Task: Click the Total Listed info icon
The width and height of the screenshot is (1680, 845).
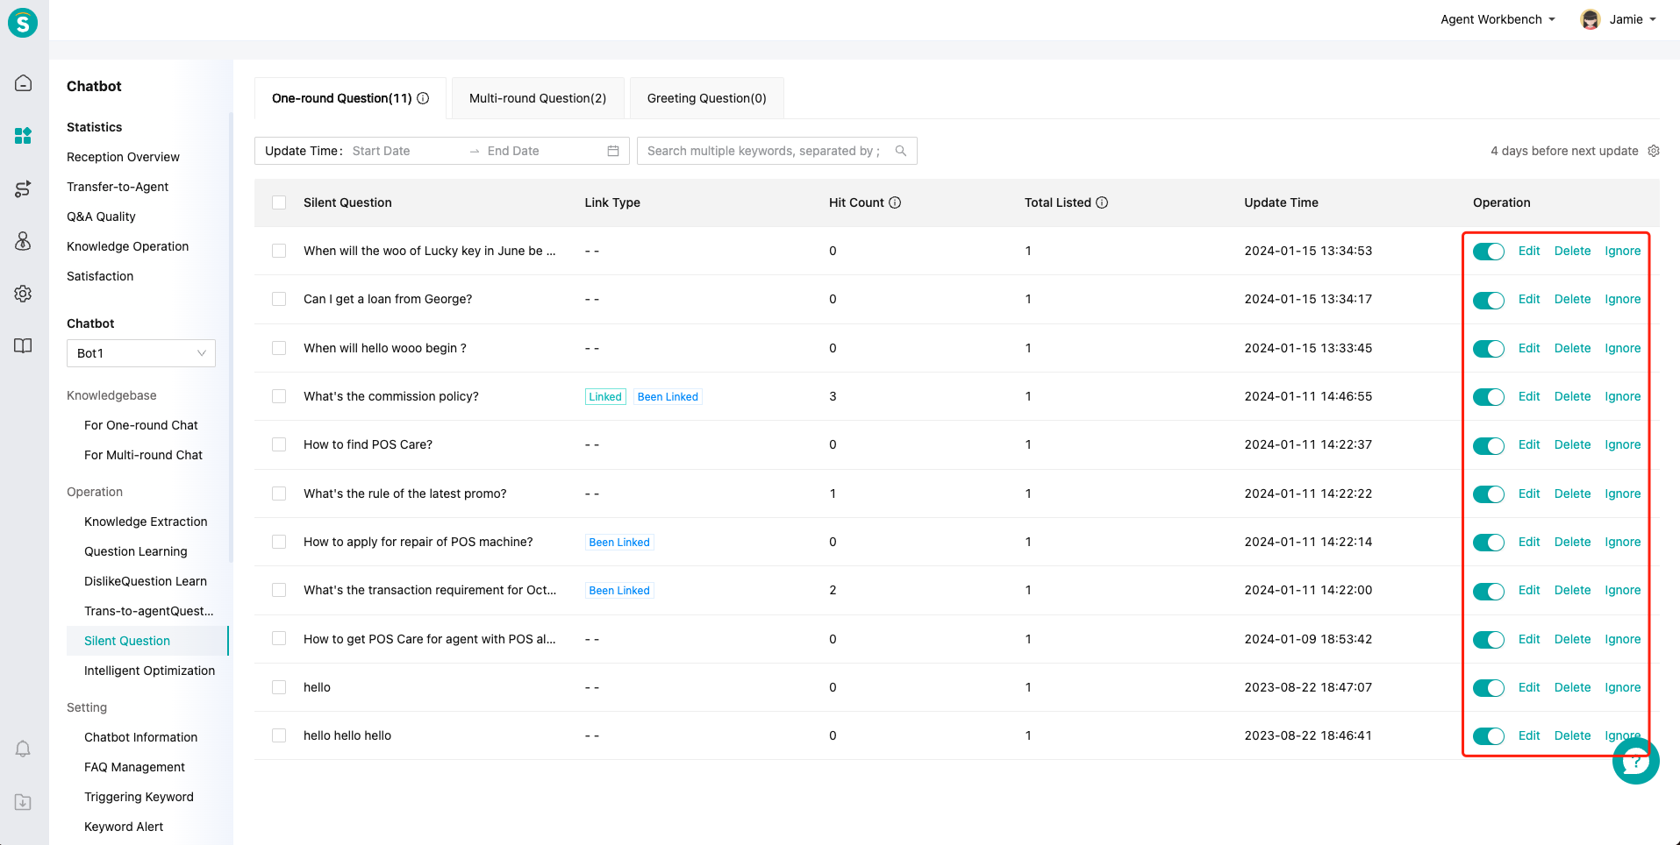Action: pyautogui.click(x=1102, y=202)
